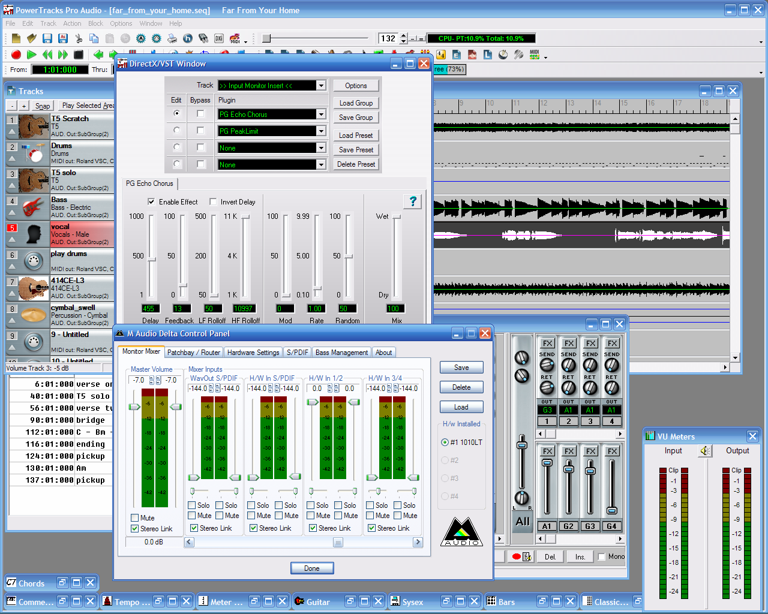The height and width of the screenshot is (614, 768).
Task: Check the Invert Delay checkbox
Action: click(213, 201)
